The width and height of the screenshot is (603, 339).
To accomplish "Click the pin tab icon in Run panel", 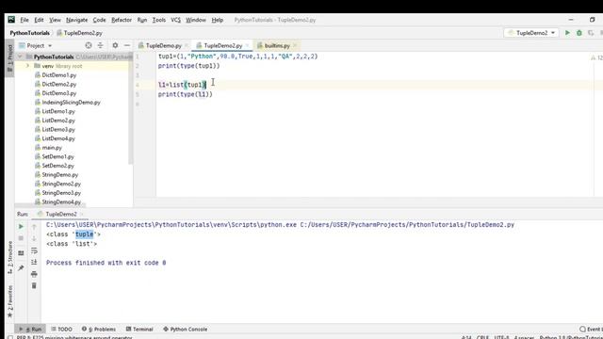I will click(x=21, y=267).
